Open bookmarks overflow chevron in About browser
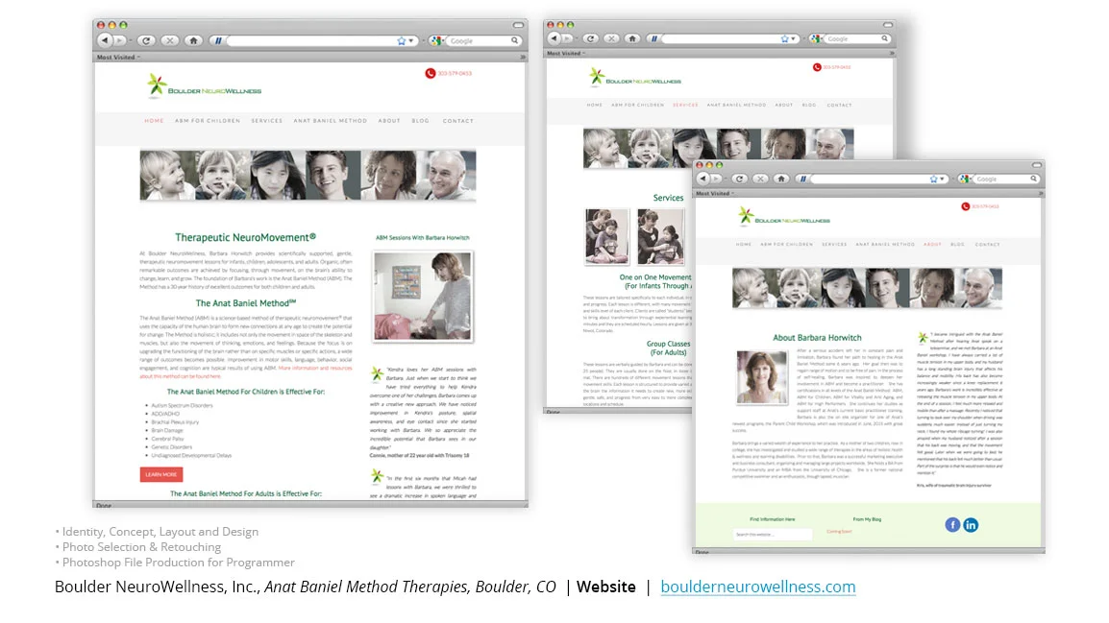The height and width of the screenshot is (623, 1109). click(x=1041, y=194)
